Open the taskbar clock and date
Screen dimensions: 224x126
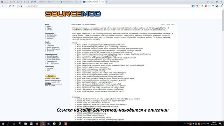tap(214, 124)
